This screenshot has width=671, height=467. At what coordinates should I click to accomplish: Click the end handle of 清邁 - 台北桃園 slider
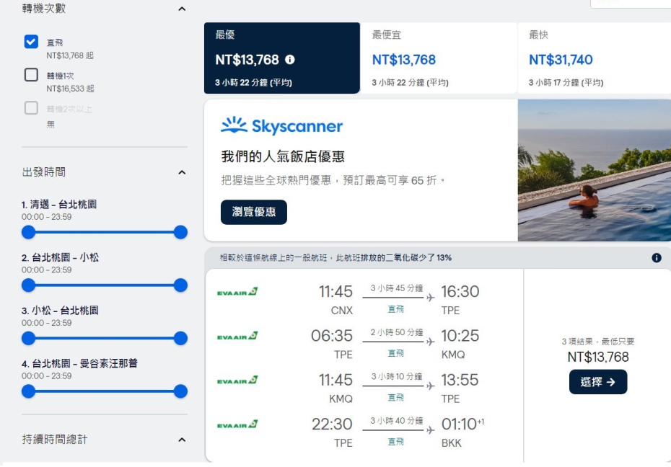point(180,233)
